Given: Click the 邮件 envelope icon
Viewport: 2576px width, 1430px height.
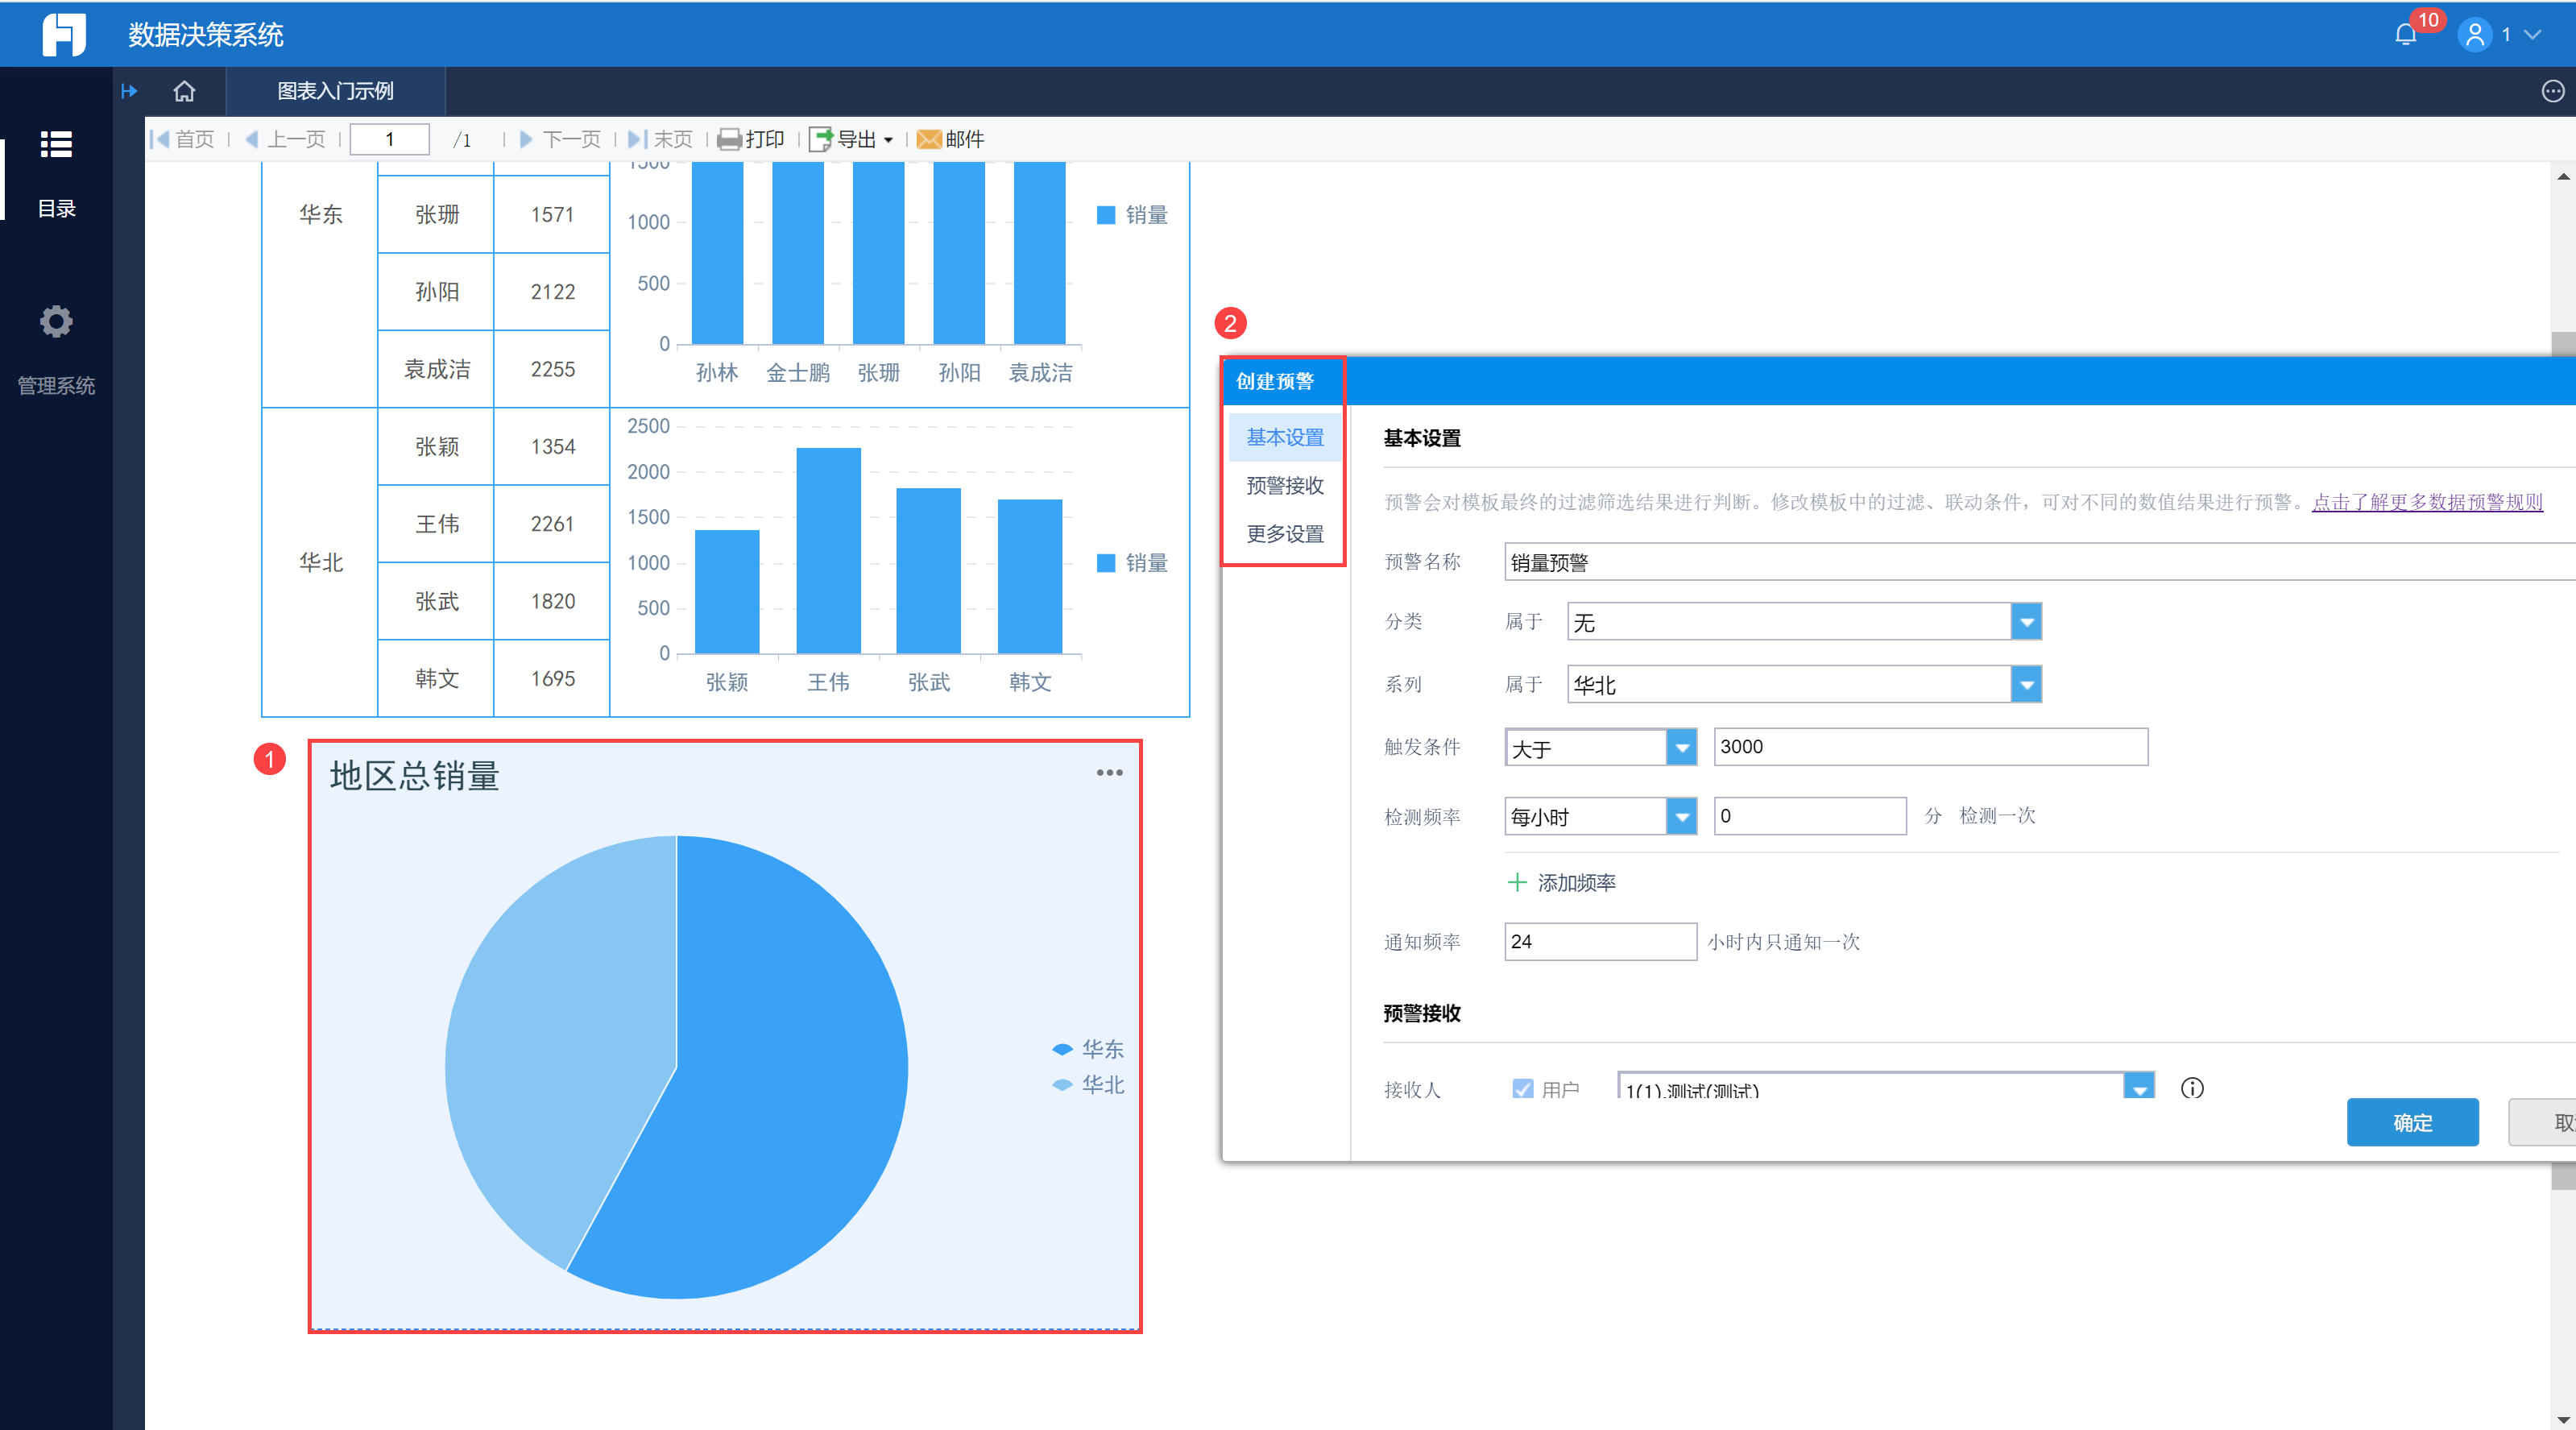Looking at the screenshot, I should coord(929,139).
